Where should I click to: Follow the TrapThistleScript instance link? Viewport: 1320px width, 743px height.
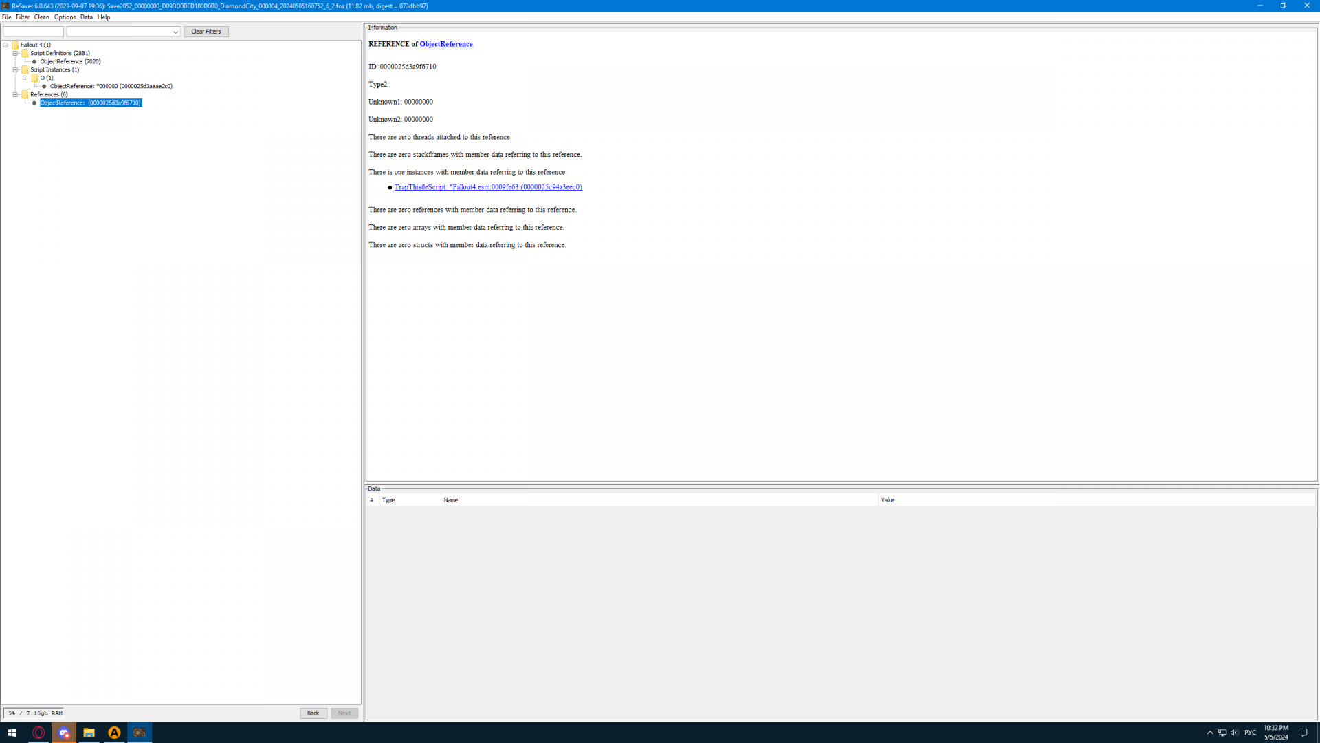click(x=487, y=187)
